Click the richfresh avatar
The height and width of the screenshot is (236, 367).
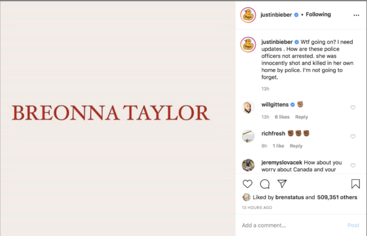[248, 136]
